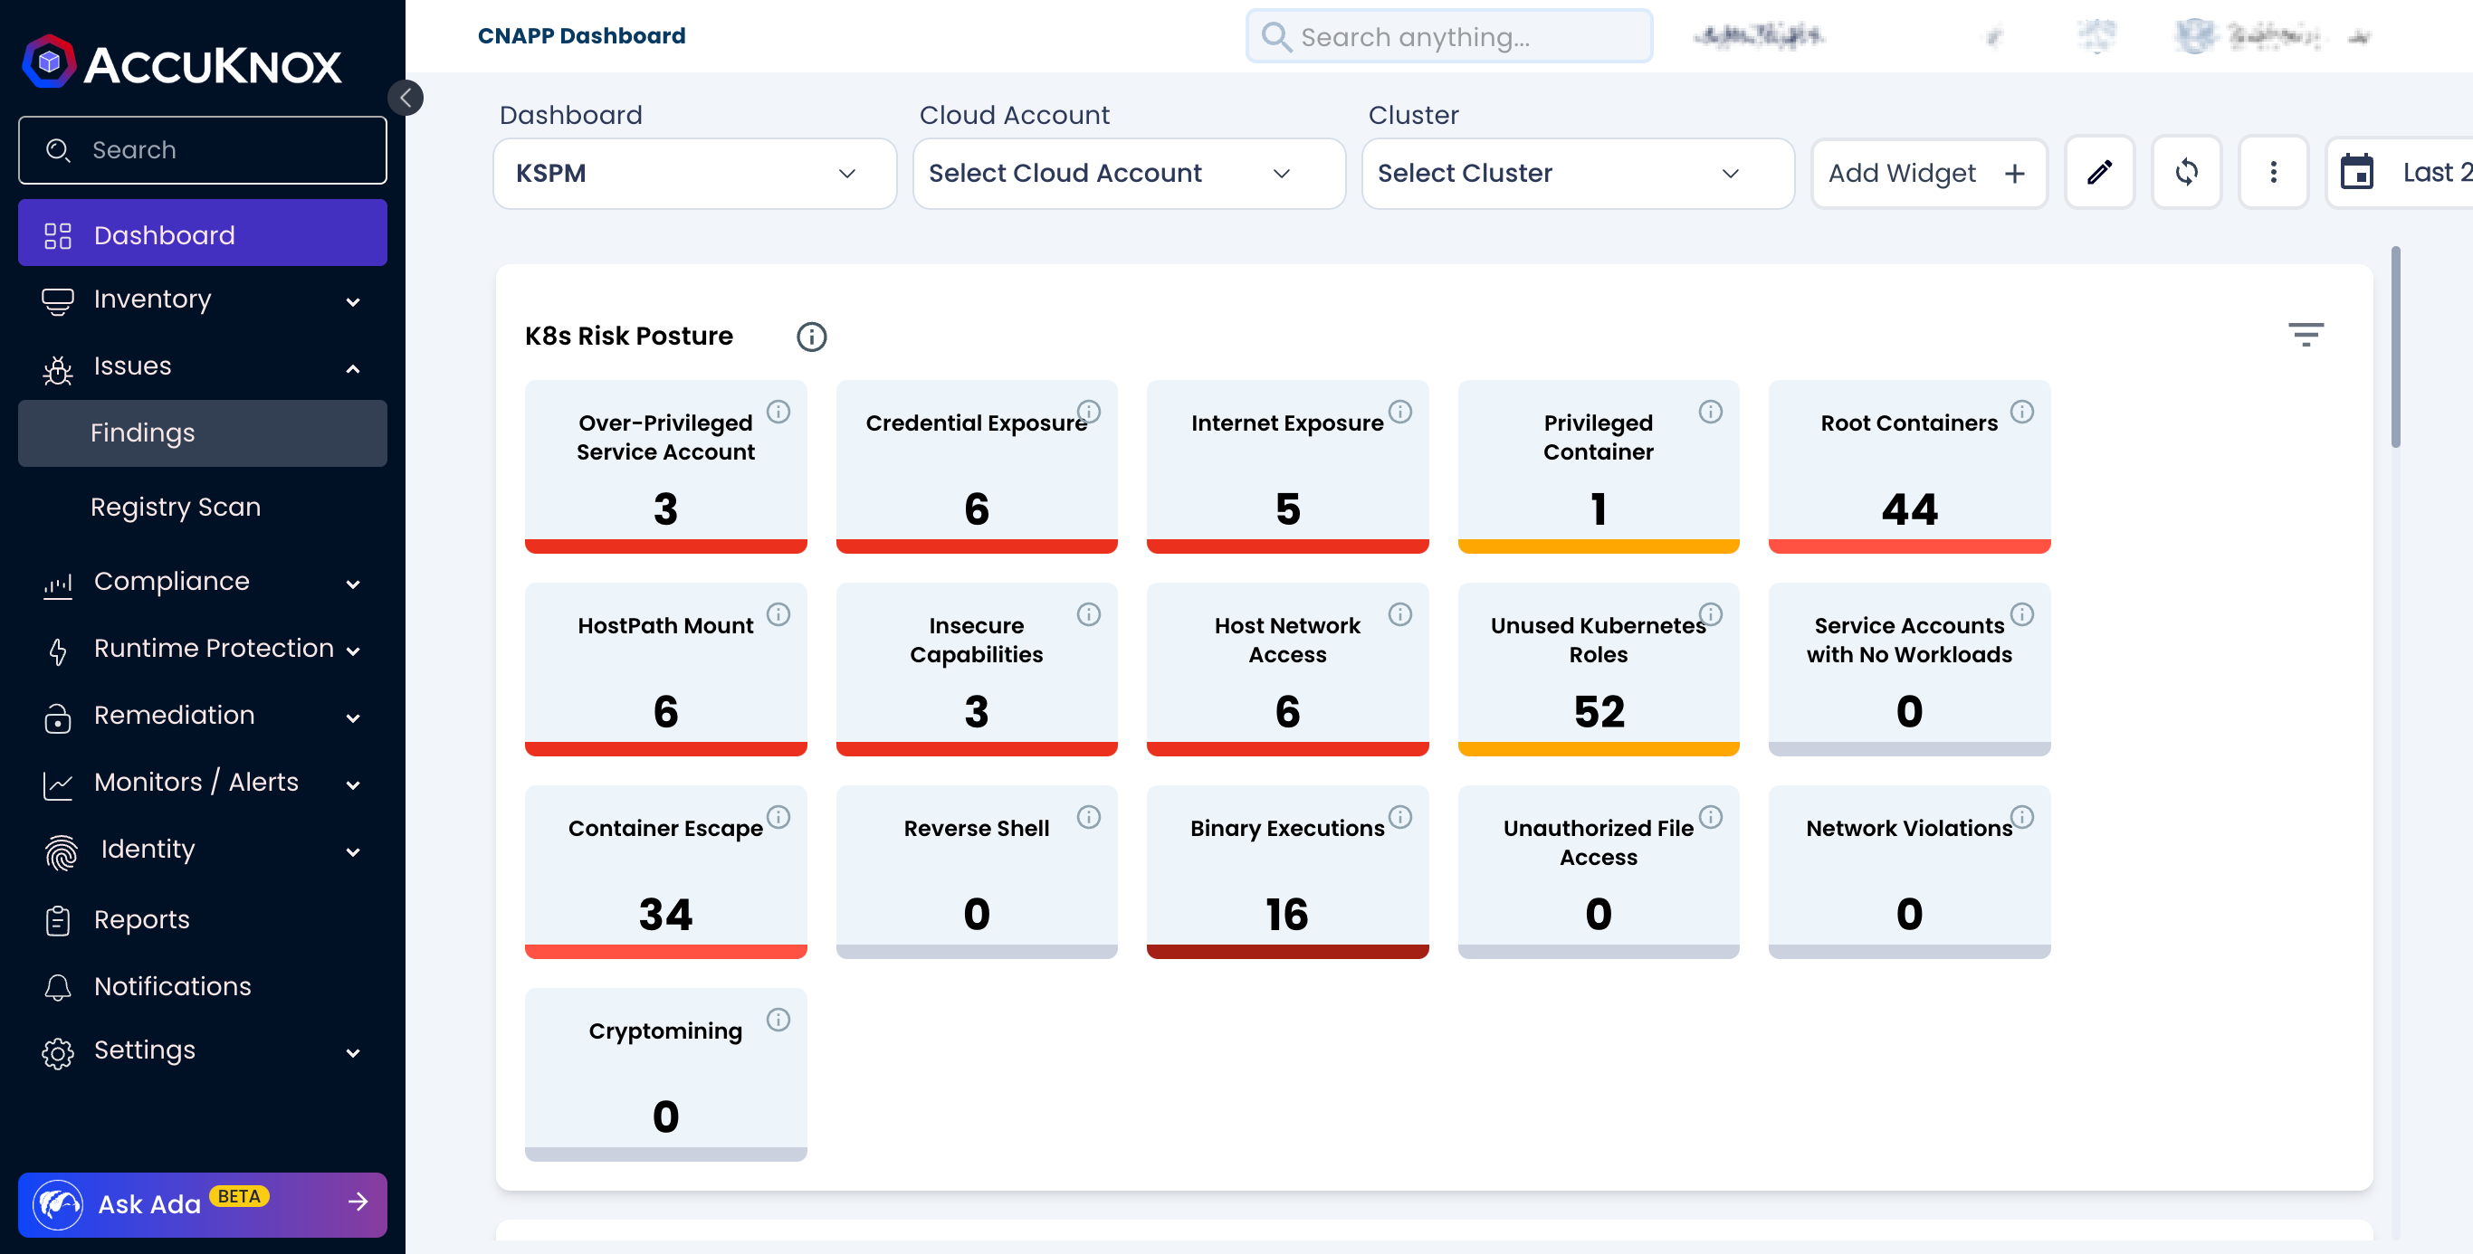Open the Binary Executions card showing 16
The image size is (2473, 1254).
pyautogui.click(x=1286, y=871)
